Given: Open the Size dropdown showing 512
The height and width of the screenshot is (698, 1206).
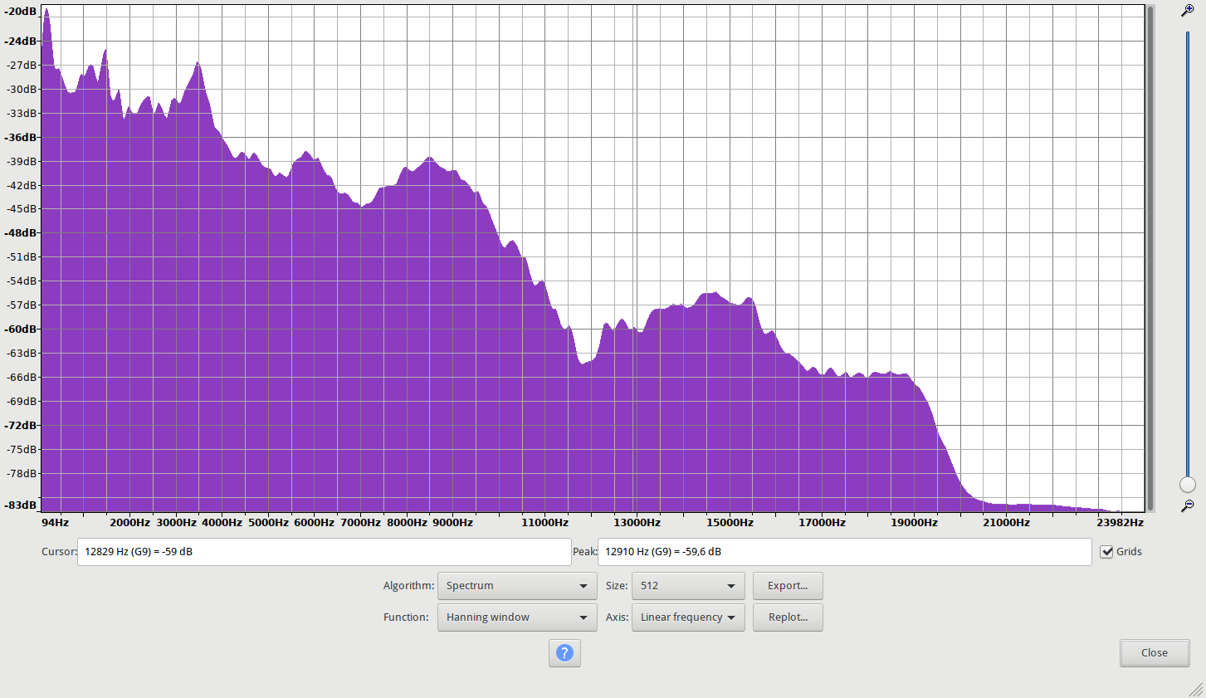Looking at the screenshot, I should point(688,586).
